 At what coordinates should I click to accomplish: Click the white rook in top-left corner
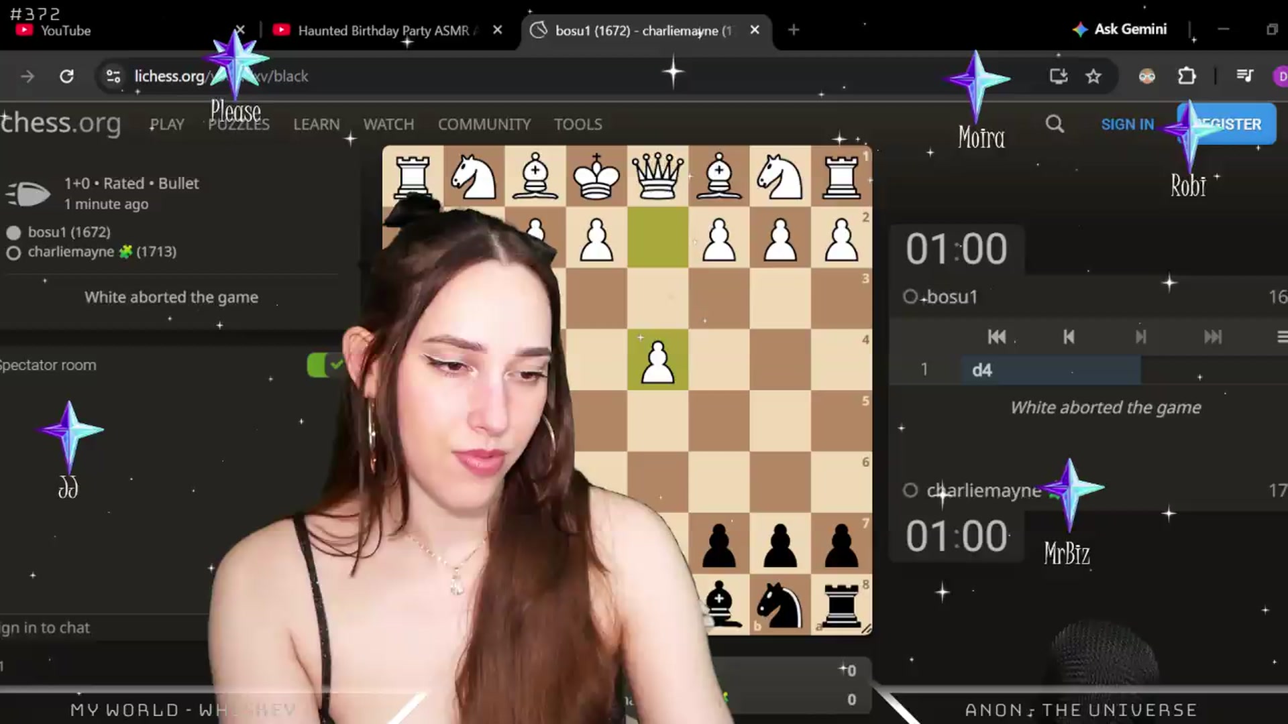pos(413,177)
